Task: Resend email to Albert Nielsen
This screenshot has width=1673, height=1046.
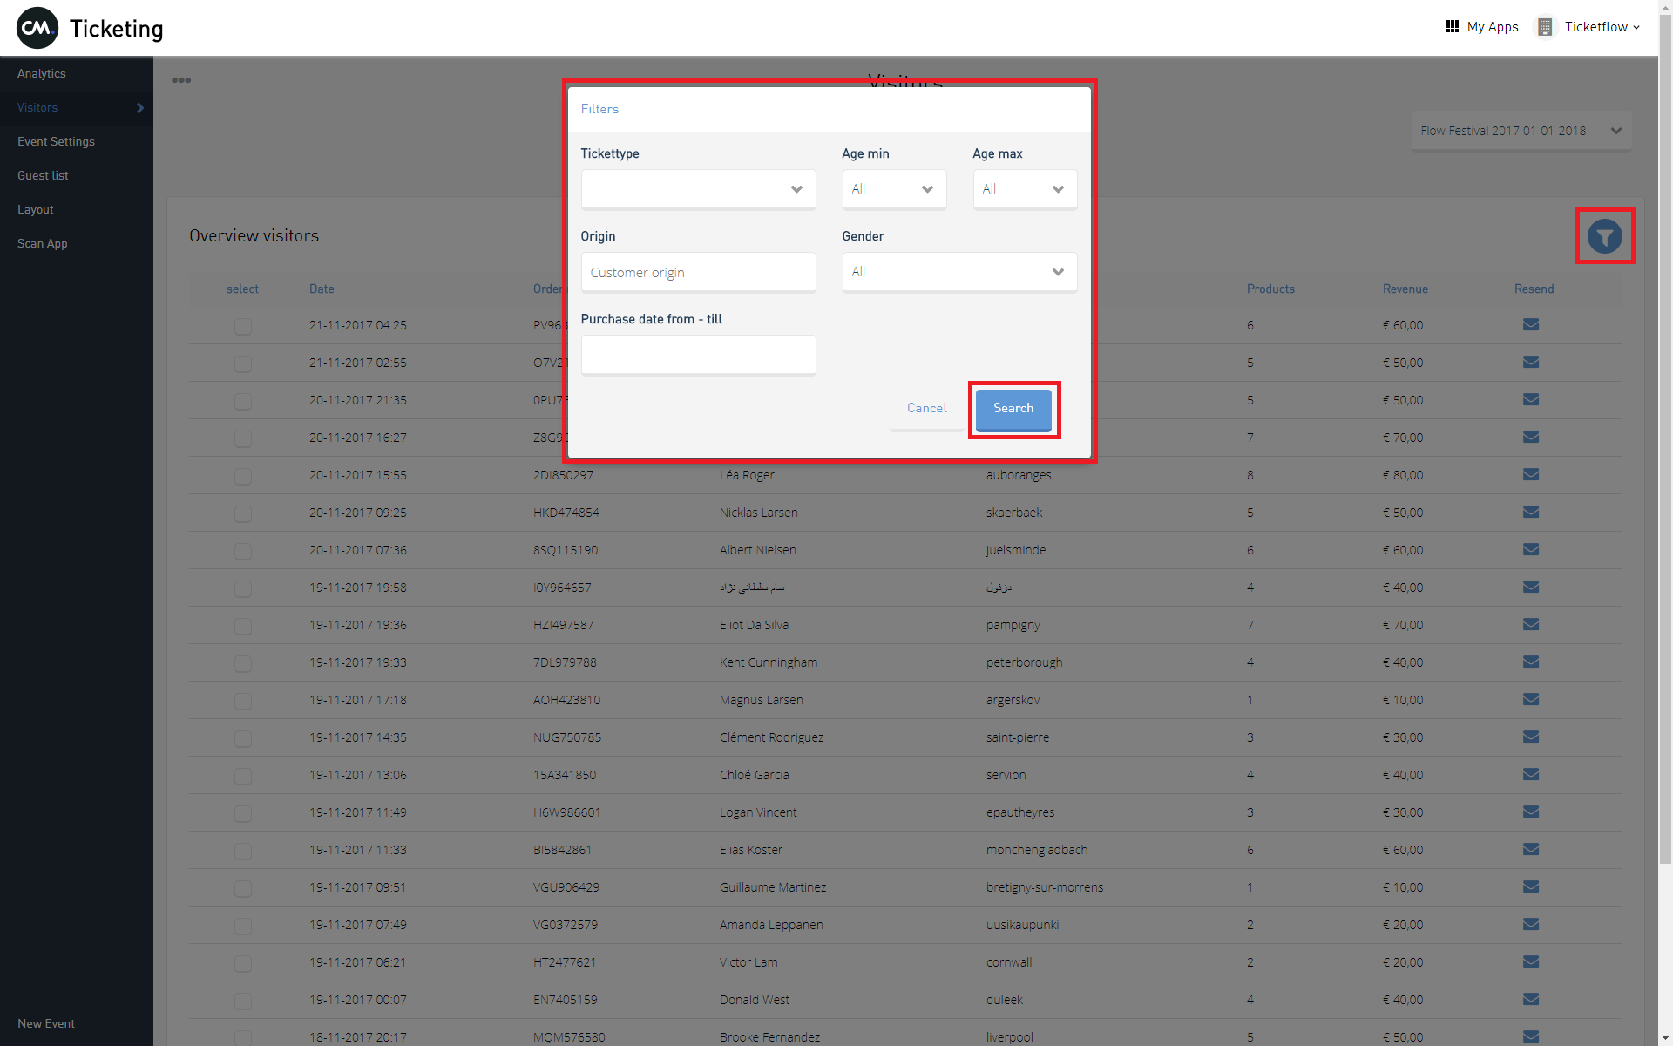Action: click(1531, 549)
